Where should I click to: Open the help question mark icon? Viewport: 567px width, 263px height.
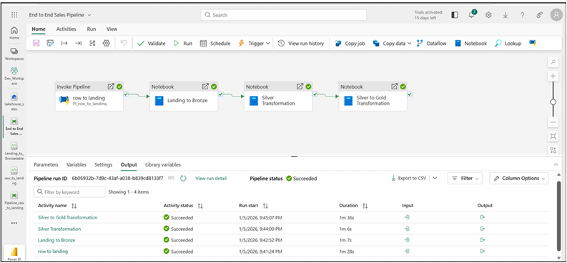point(523,15)
